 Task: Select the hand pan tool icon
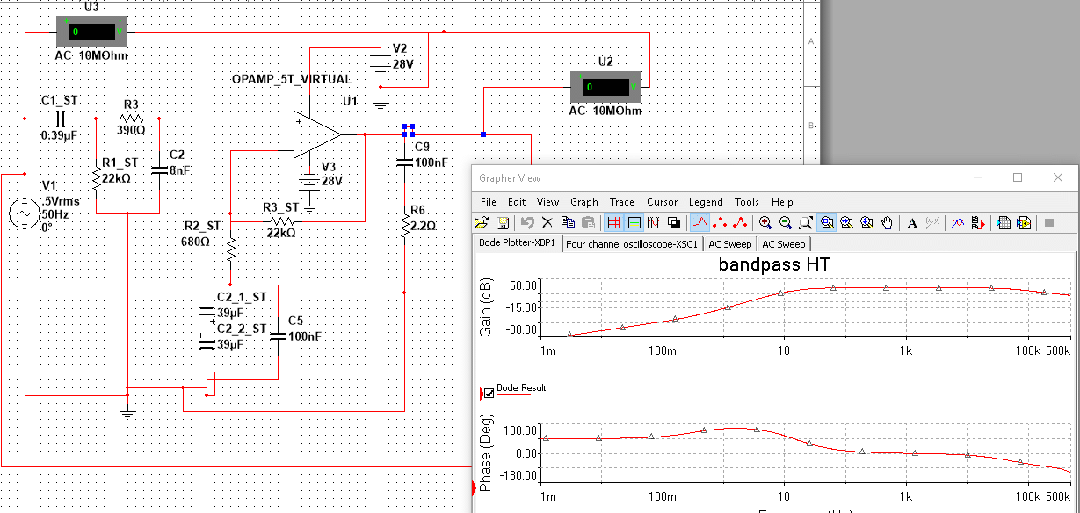[x=888, y=223]
